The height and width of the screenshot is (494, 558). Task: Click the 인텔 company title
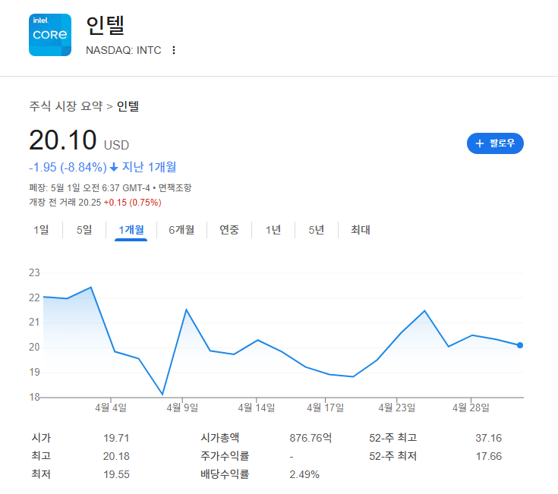(x=105, y=25)
